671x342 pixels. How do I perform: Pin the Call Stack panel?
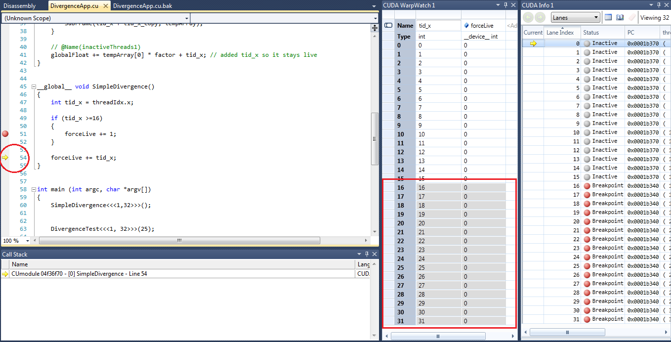point(367,254)
